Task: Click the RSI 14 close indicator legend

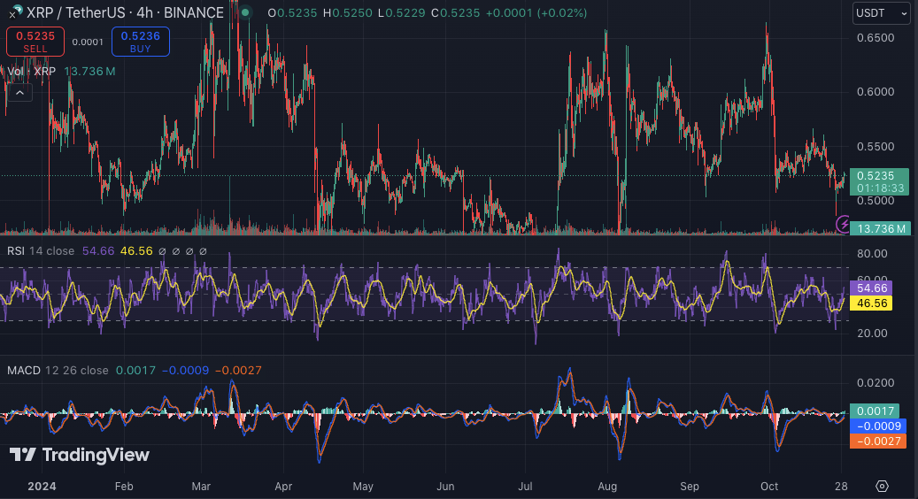Action: pyautogui.click(x=41, y=251)
